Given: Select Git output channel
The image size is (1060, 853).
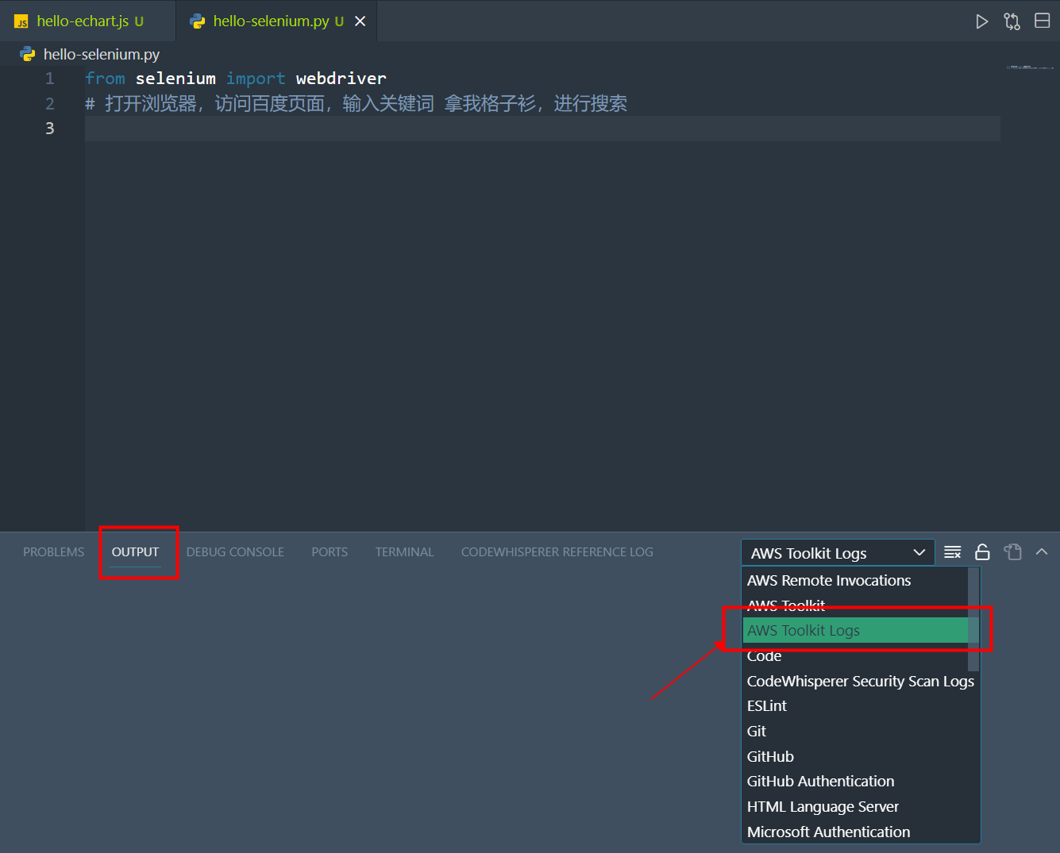Looking at the screenshot, I should coord(861,731).
